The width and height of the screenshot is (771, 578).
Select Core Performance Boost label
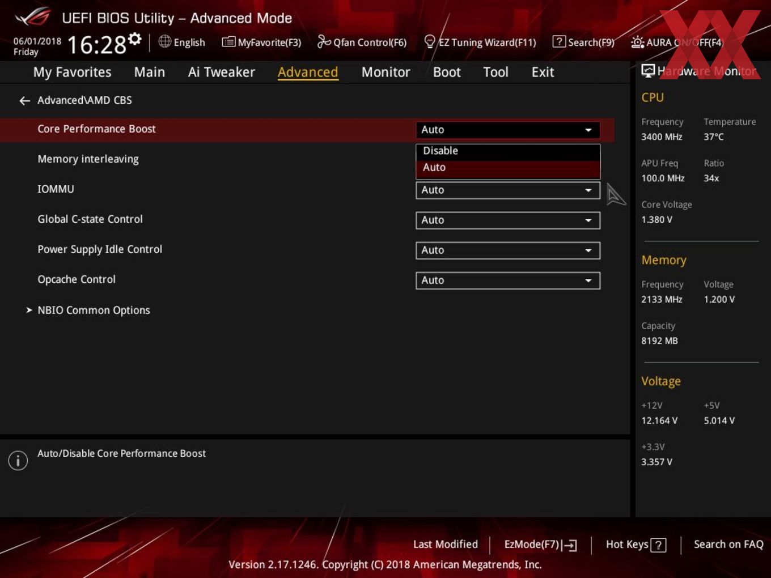(x=96, y=129)
